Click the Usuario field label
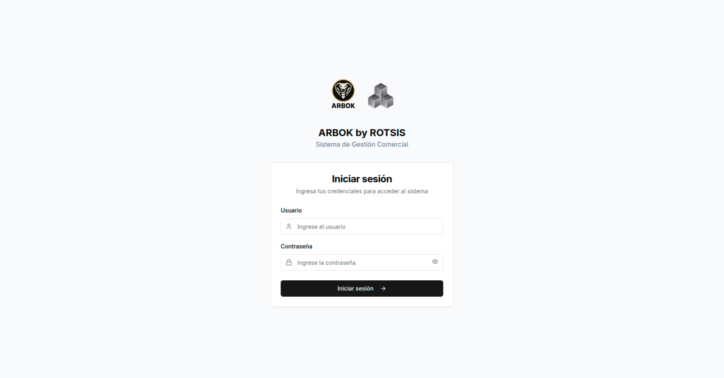724x378 pixels. 291,211
